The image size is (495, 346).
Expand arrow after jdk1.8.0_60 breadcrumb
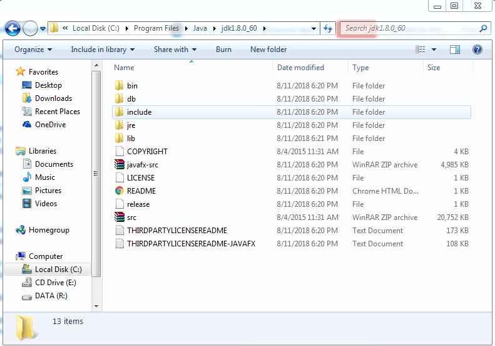(x=265, y=28)
